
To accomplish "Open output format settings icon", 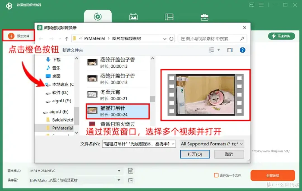I will pyautogui.click(x=131, y=171).
